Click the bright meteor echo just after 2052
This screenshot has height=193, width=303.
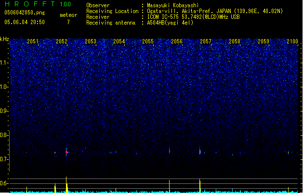(x=66, y=152)
